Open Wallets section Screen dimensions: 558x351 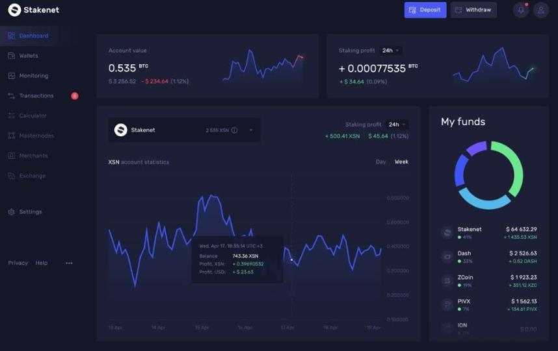[x=29, y=56]
